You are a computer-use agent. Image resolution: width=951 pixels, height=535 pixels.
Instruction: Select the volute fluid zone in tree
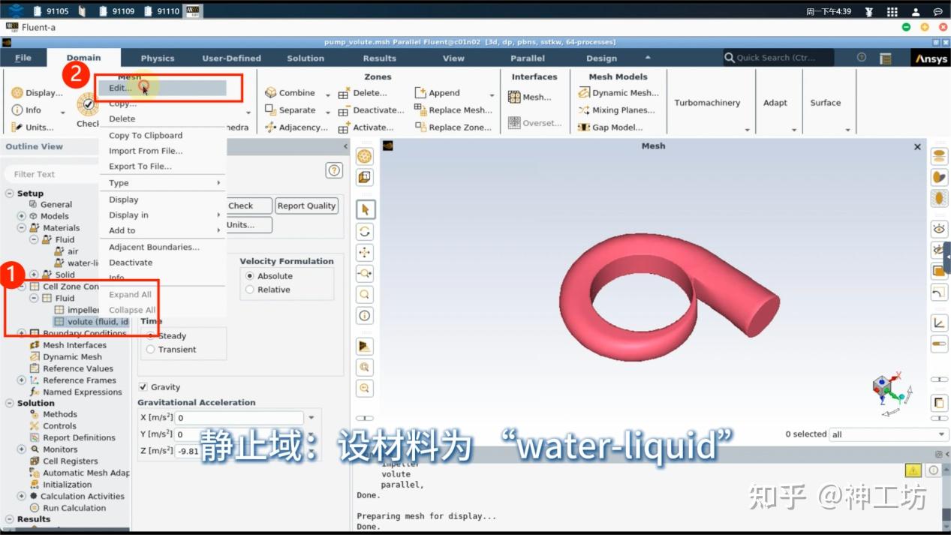[91, 322]
